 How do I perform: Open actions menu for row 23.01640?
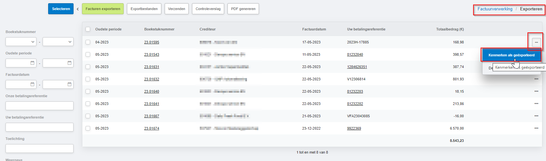coord(536,91)
